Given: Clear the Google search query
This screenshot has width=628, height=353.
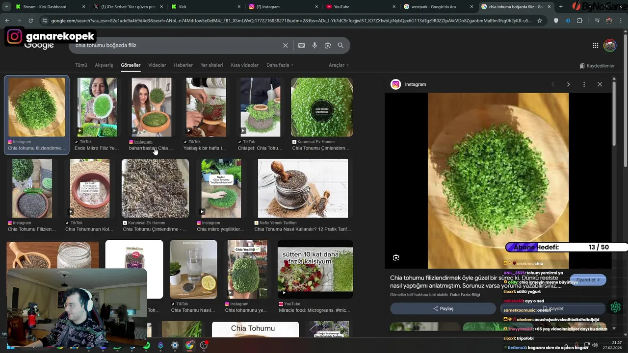Looking at the screenshot, I should [x=285, y=45].
